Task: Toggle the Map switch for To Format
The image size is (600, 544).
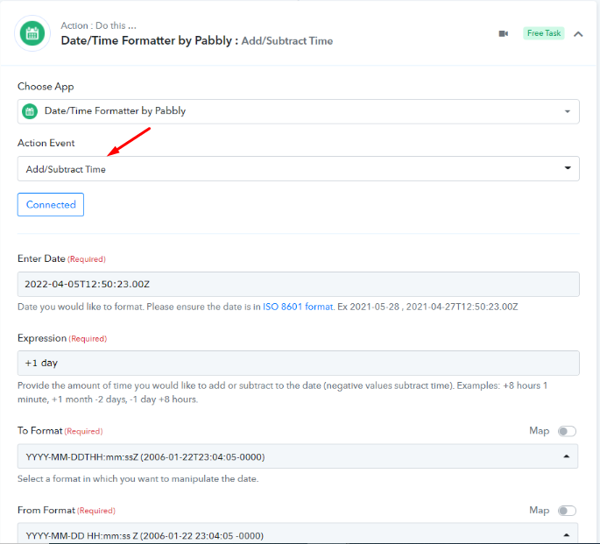Action: 567,431
